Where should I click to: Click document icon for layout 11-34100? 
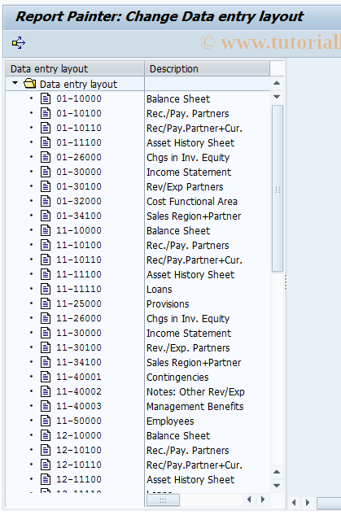(x=46, y=362)
